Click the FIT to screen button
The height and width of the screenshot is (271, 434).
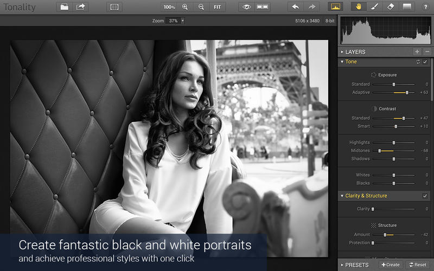(x=217, y=7)
